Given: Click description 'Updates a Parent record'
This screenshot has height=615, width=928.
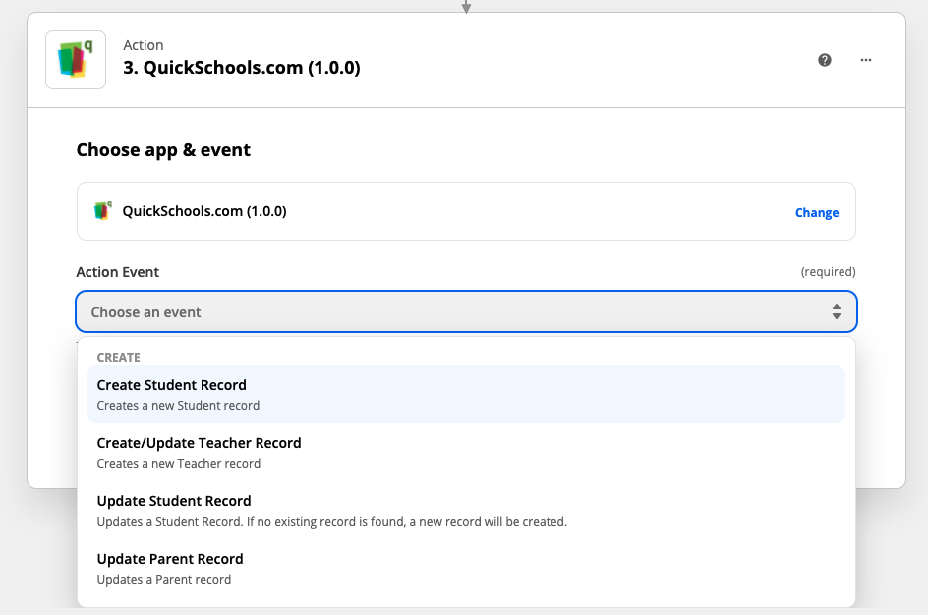Looking at the screenshot, I should click(x=164, y=579).
